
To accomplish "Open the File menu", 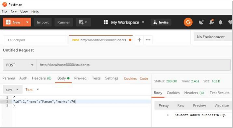I will click(x=4, y=12).
